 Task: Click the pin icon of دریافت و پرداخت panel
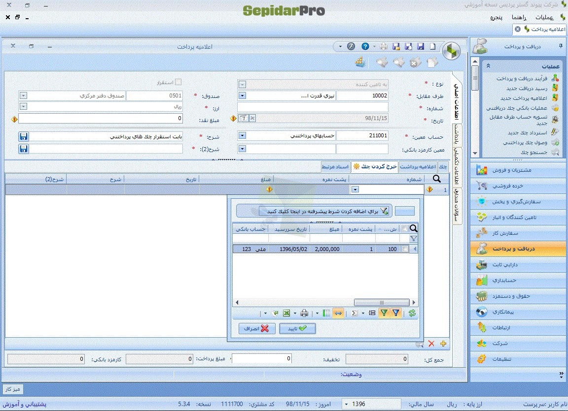pos(561,46)
